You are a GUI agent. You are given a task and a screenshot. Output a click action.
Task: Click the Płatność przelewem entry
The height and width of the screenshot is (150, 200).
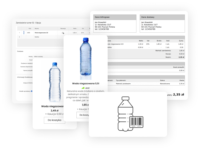click(123, 84)
